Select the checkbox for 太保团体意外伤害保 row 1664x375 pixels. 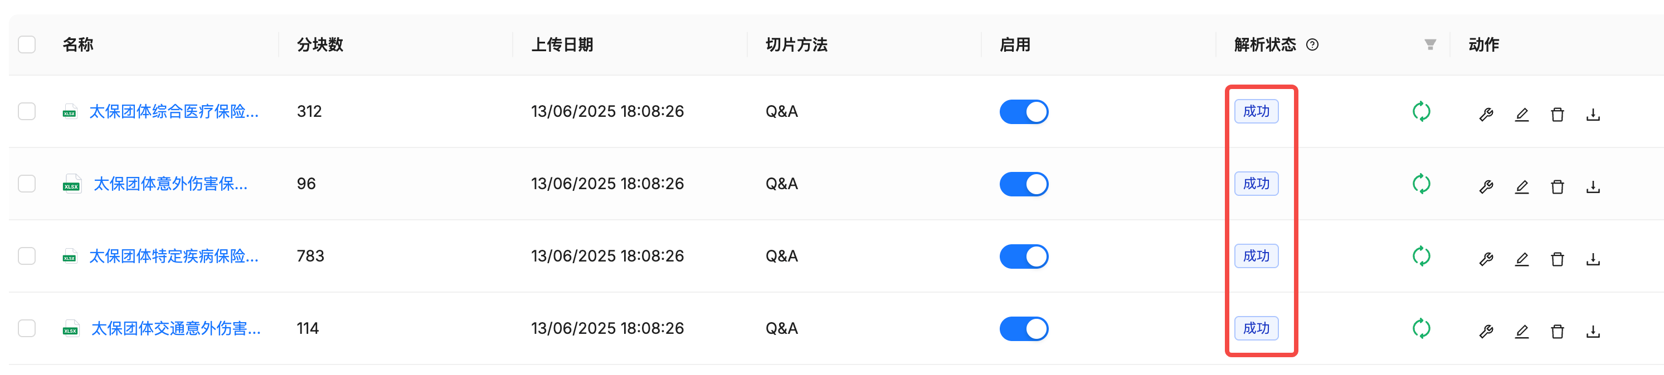point(27,183)
